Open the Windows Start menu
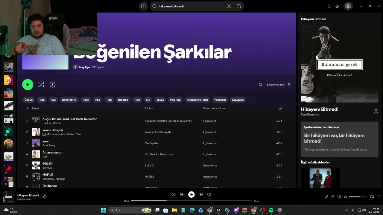The height and width of the screenshot is (215, 383). coord(103,210)
